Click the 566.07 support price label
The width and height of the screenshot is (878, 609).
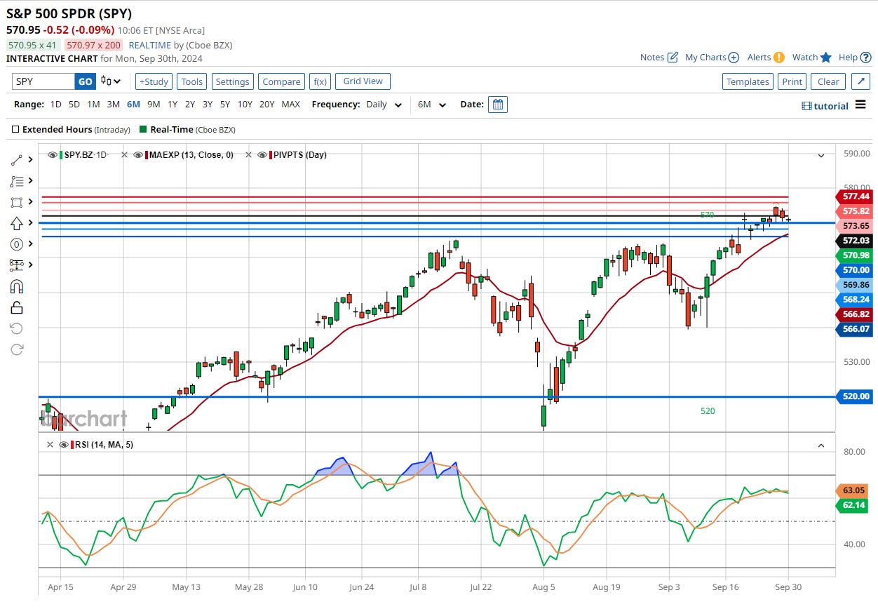click(855, 329)
